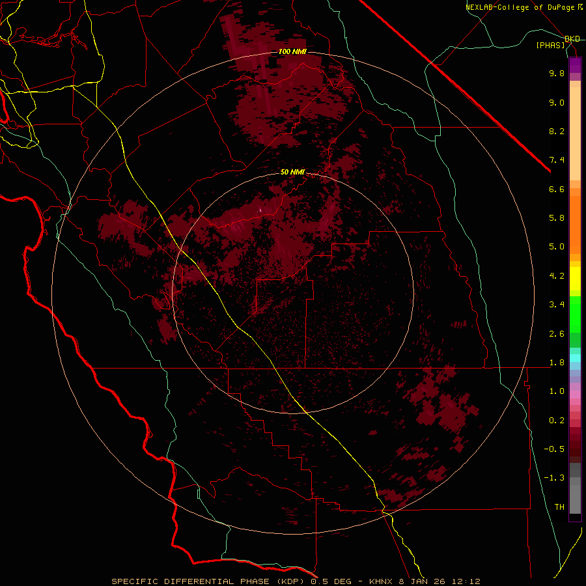
Task: Click the cyan swatch beside 1.8
Action: coord(575,358)
